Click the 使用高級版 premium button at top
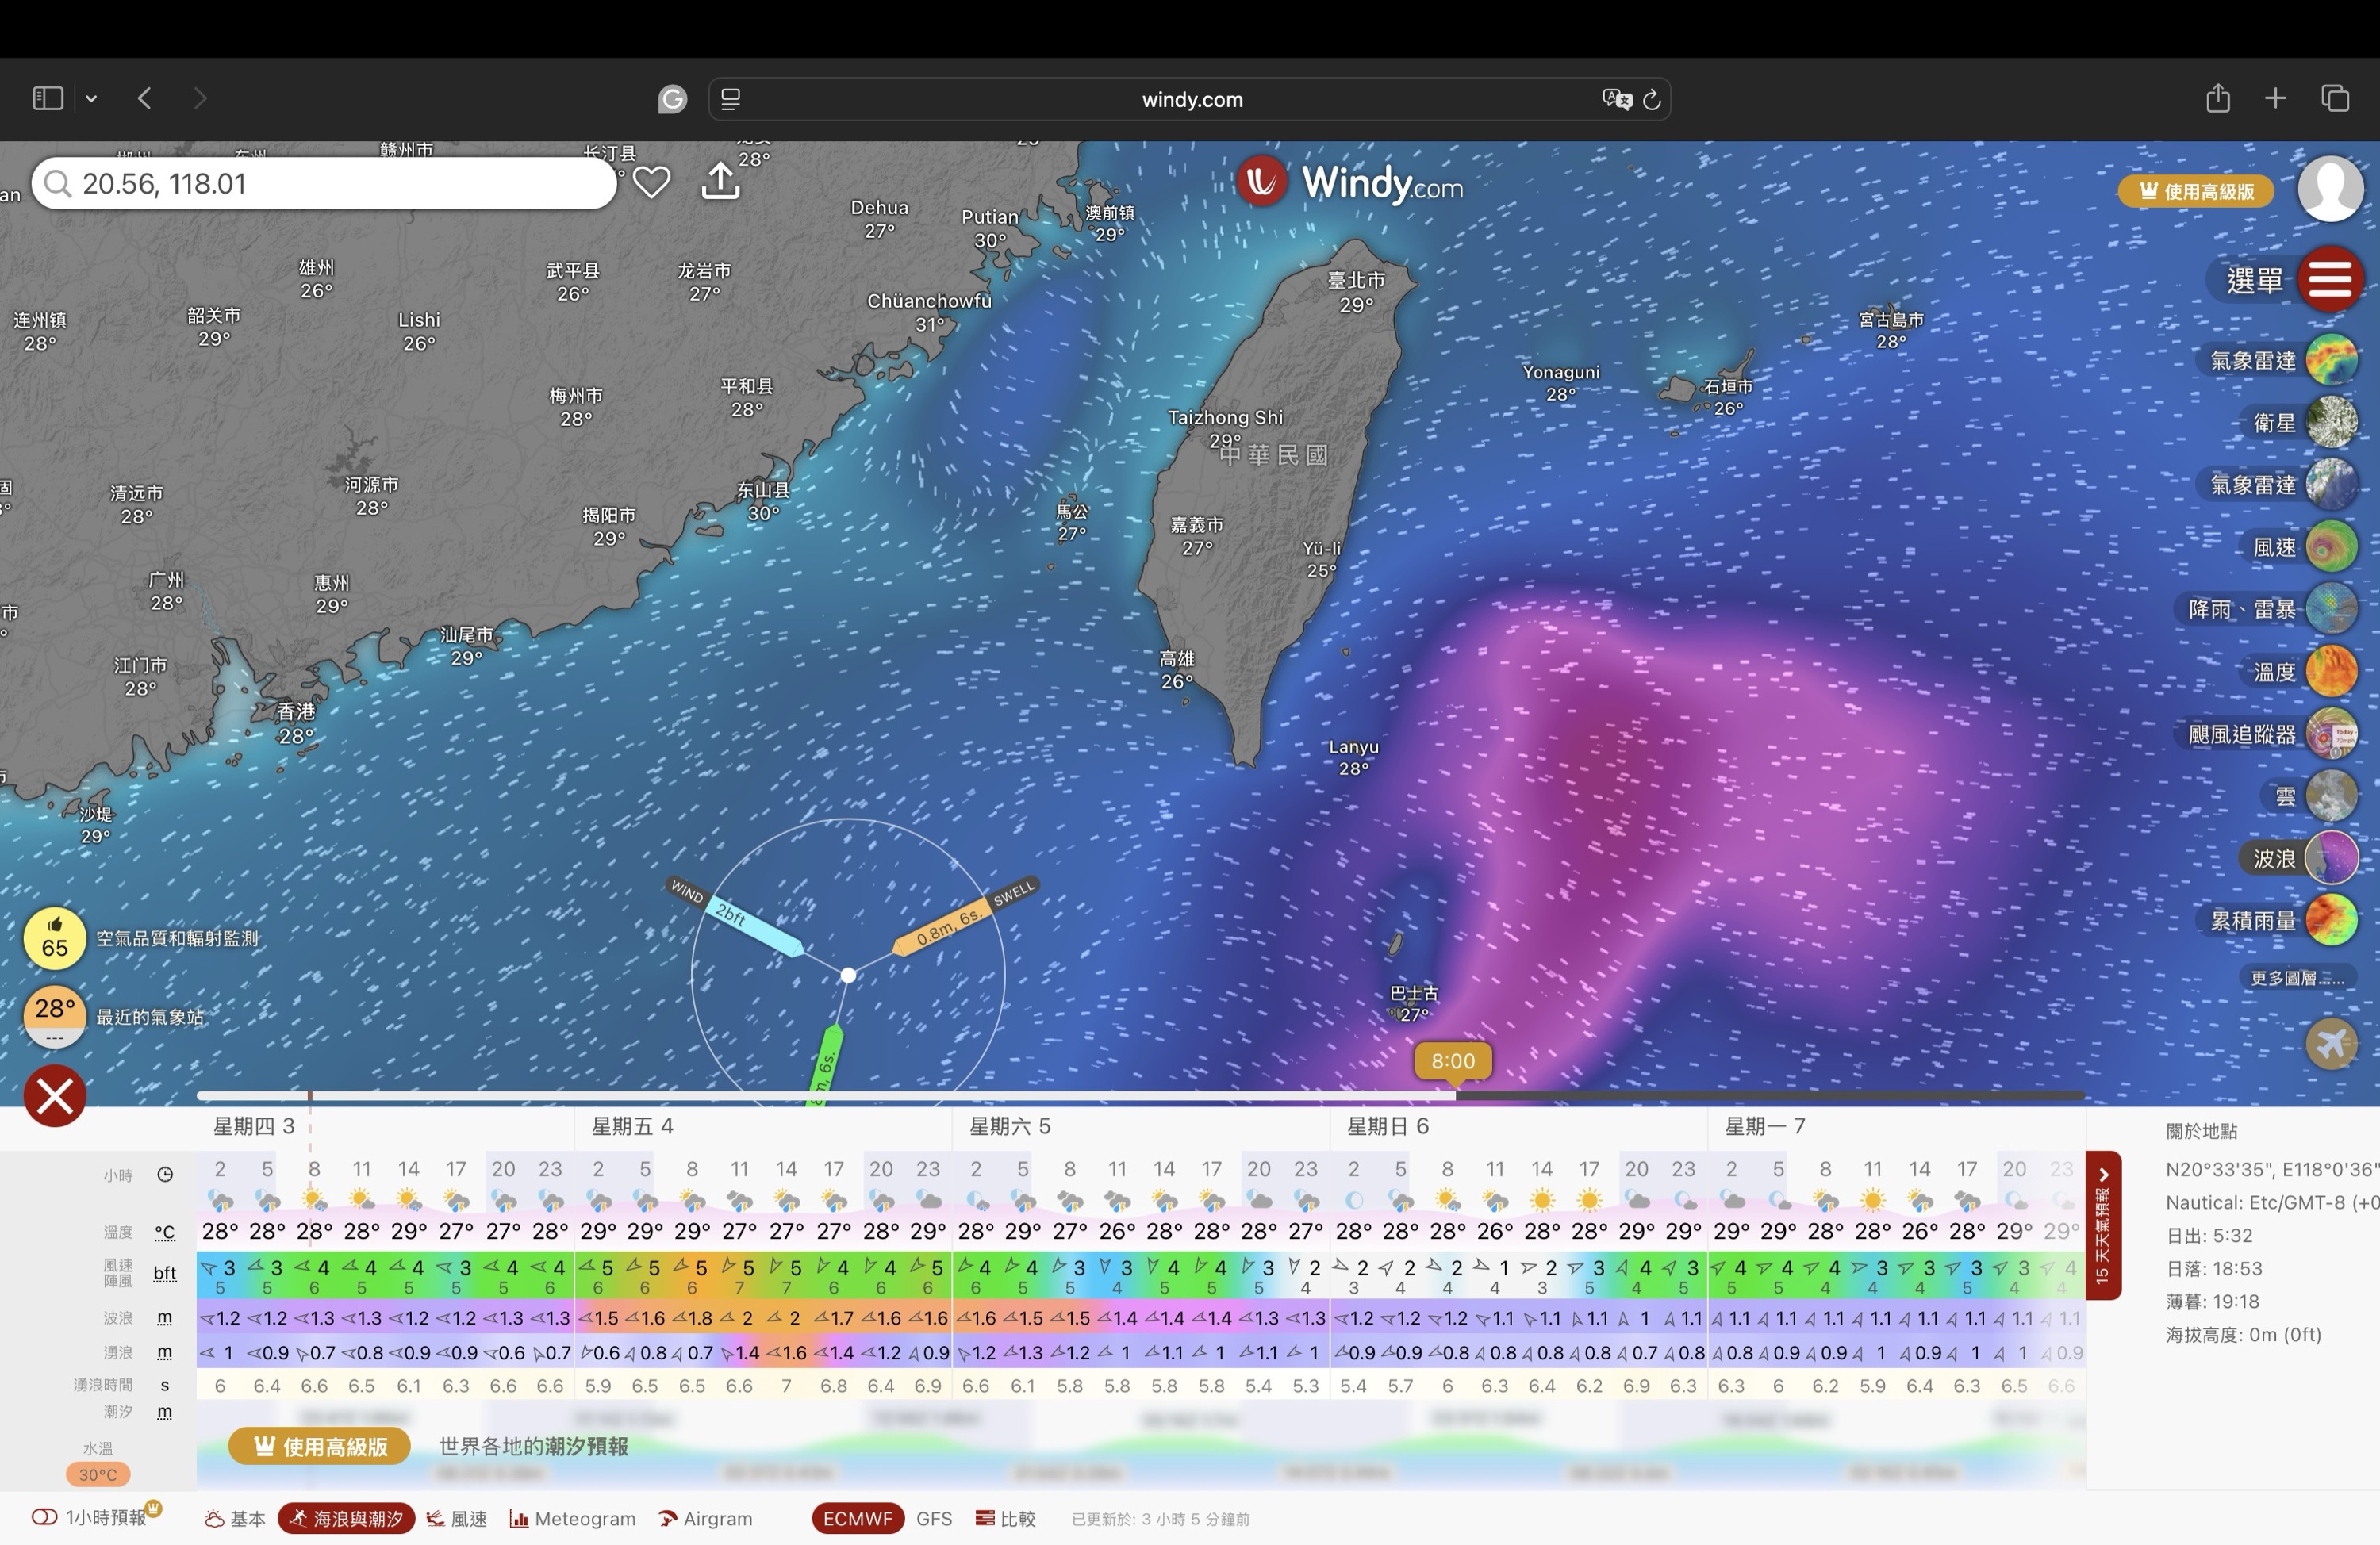The width and height of the screenshot is (2380, 1545). tap(2195, 191)
